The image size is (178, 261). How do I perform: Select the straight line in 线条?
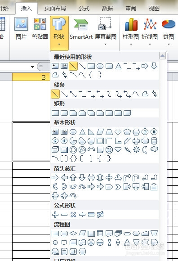point(55,94)
